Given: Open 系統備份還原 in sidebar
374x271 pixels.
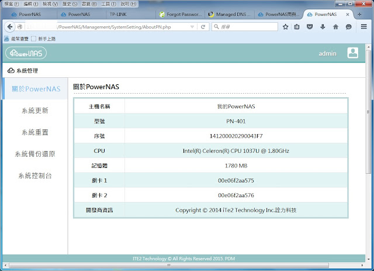Looking at the screenshot, I should click(x=35, y=154).
